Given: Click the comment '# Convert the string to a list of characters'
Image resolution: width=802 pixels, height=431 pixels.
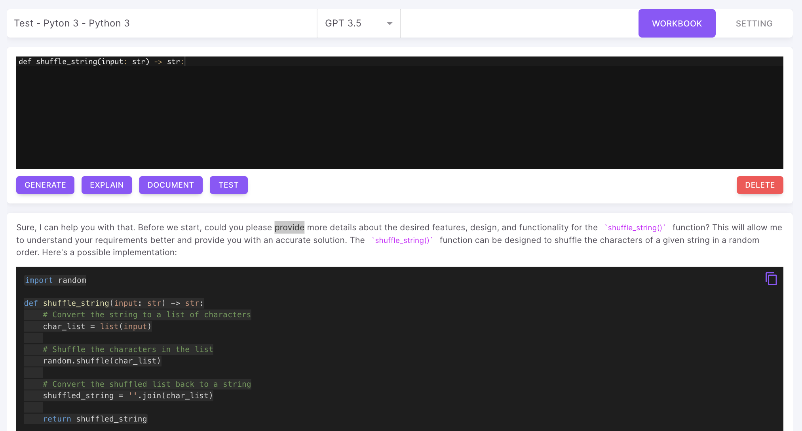Looking at the screenshot, I should [x=147, y=314].
